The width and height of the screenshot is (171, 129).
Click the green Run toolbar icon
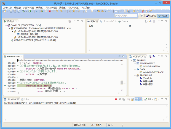coord(30,11)
